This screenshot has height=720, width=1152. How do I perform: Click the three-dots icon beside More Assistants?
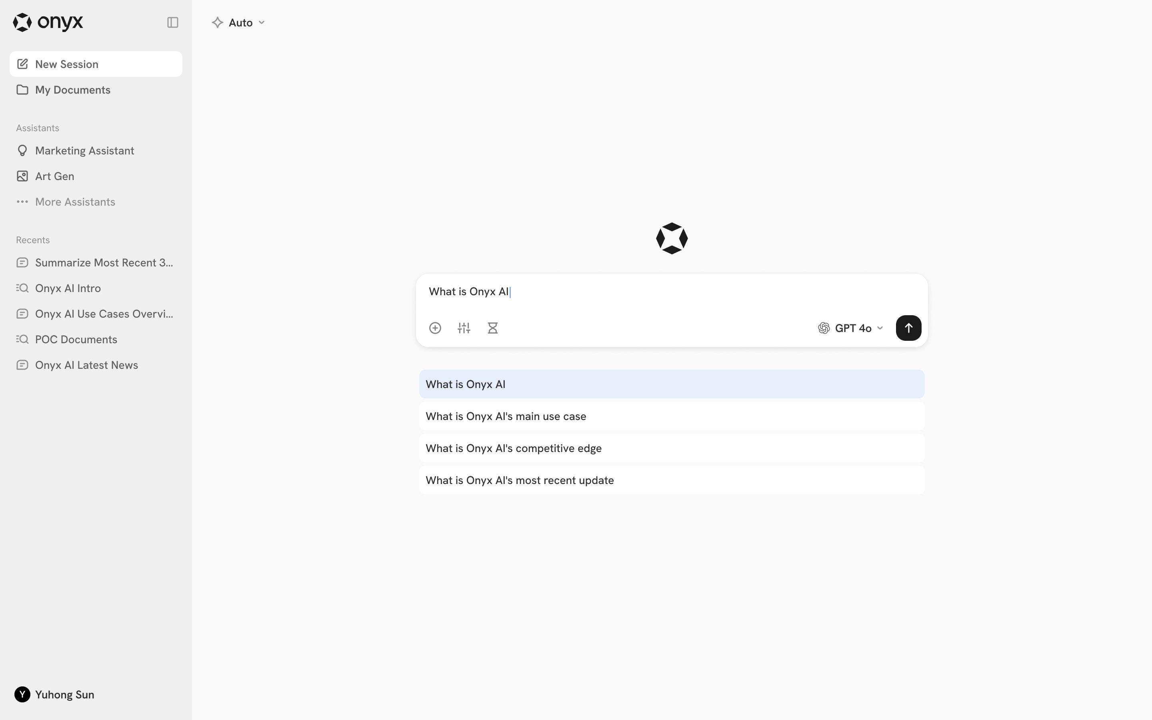(x=22, y=202)
